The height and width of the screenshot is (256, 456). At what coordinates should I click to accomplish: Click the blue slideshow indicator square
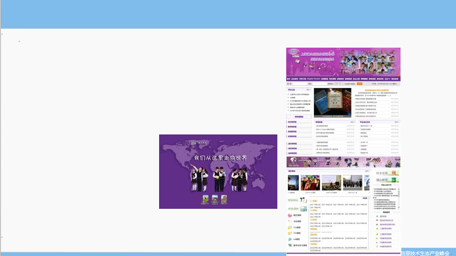[349, 114]
